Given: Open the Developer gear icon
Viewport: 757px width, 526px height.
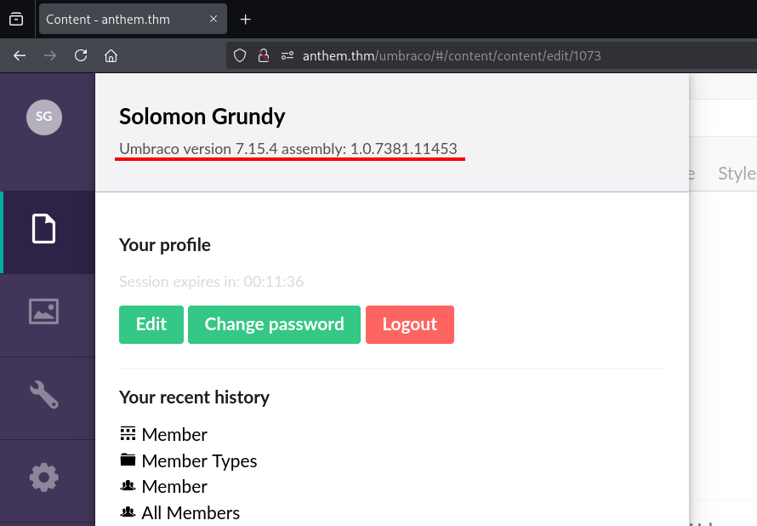Looking at the screenshot, I should [44, 477].
